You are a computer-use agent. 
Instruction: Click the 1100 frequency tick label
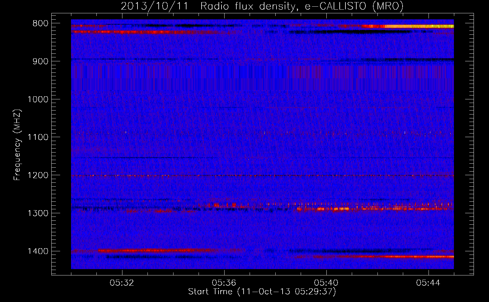38,137
